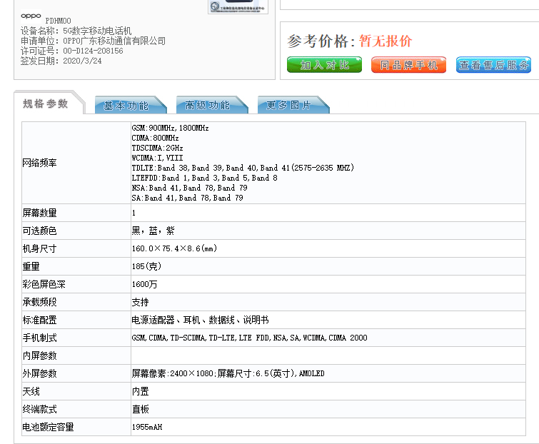Click the WCDMA:I,VIII line
The image size is (539, 444).
coord(158,158)
